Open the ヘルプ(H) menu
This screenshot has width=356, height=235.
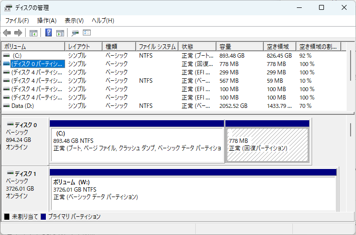pyautogui.click(x=103, y=21)
